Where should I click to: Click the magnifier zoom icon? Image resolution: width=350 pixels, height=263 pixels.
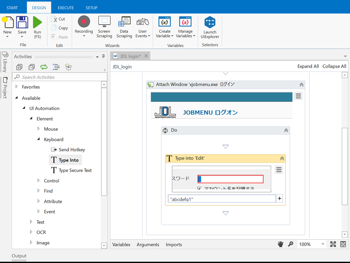pos(290,244)
